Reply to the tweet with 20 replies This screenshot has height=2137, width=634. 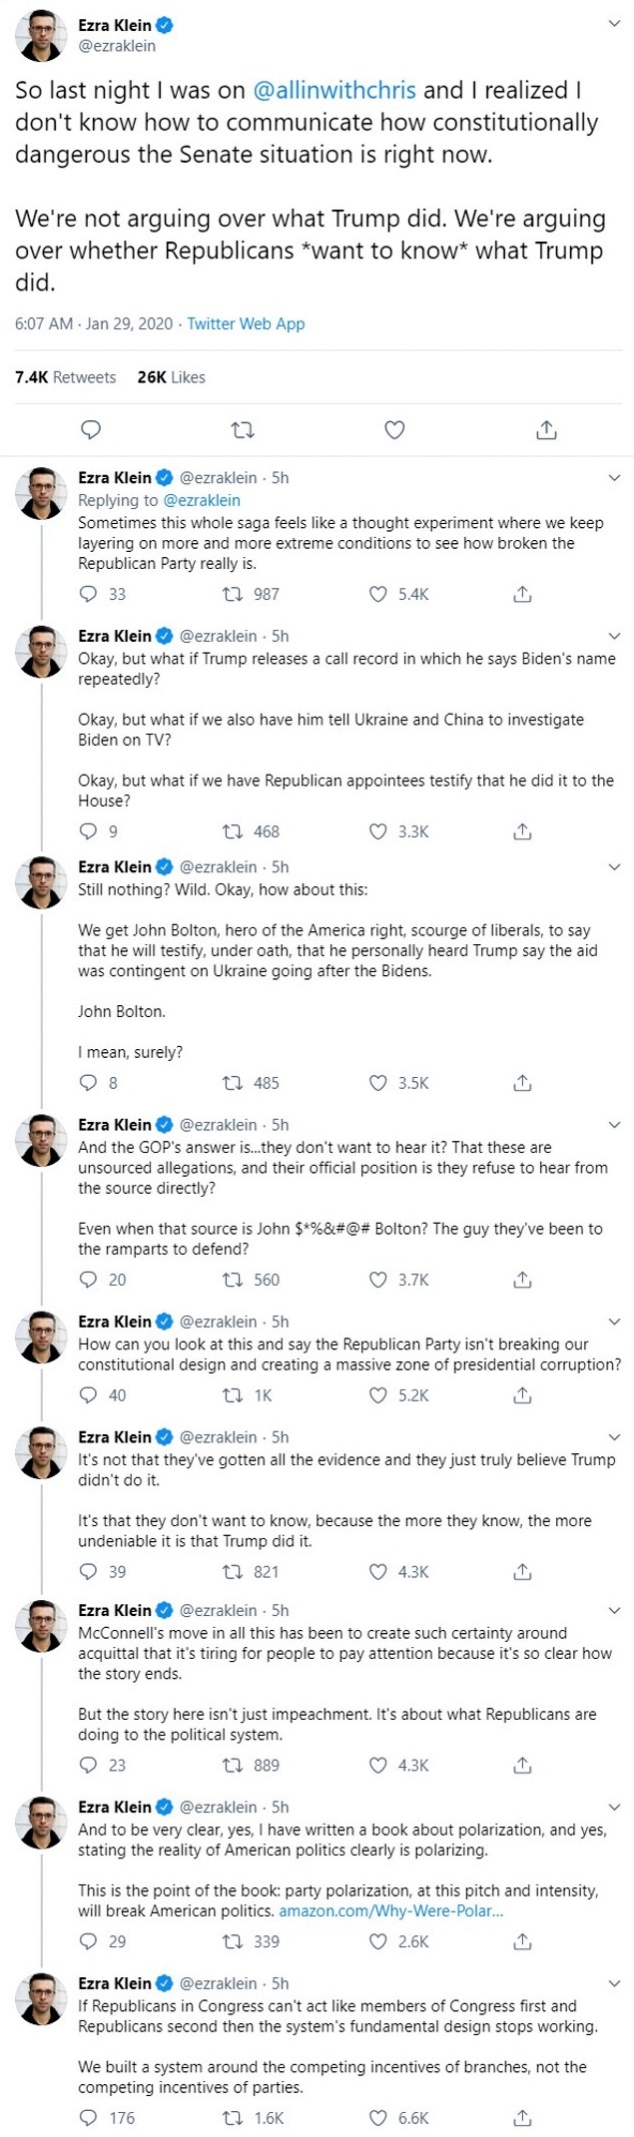click(x=89, y=1280)
